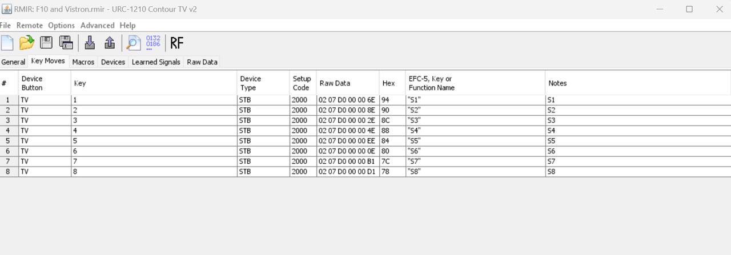
Task: Select raw data cell 02 07 D0 00 00 D1
Action: pyautogui.click(x=348, y=172)
